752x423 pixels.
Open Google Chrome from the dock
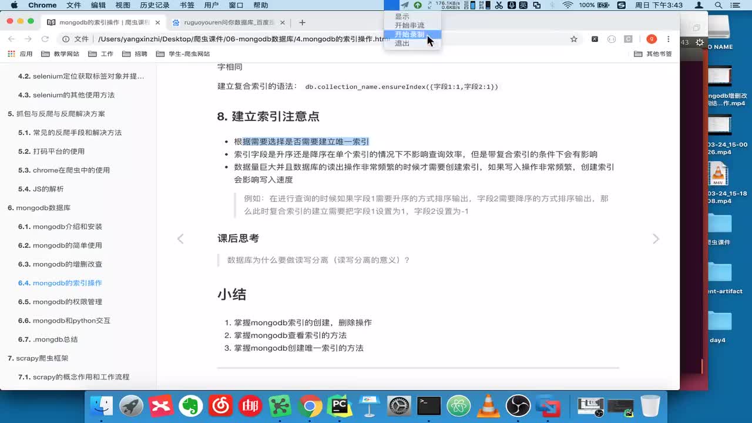310,405
